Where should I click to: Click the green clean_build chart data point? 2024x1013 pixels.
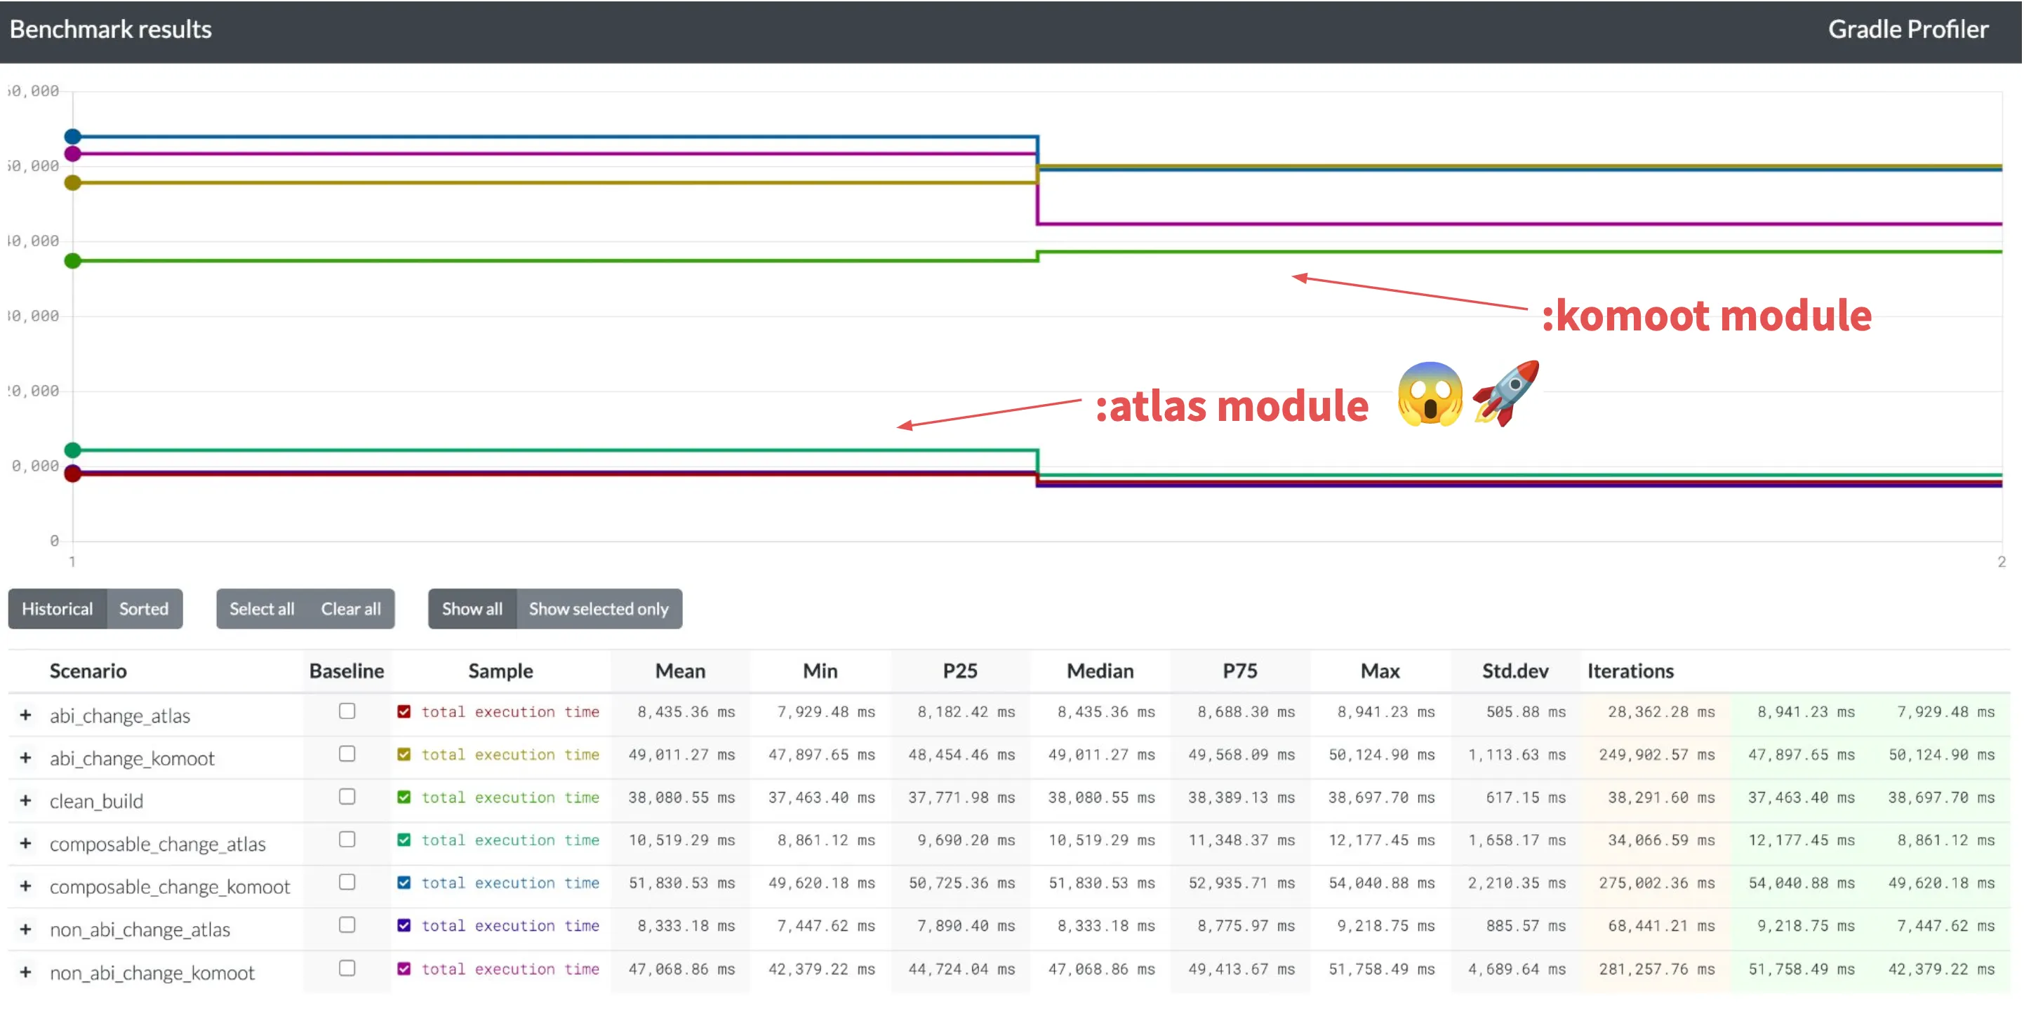click(x=72, y=261)
